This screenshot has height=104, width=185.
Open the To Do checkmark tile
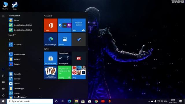79,39
